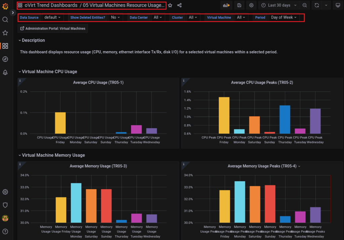Click the yellow Friday bar in Average CPU Usage
Screen dimensions: 344x240
coord(60,123)
